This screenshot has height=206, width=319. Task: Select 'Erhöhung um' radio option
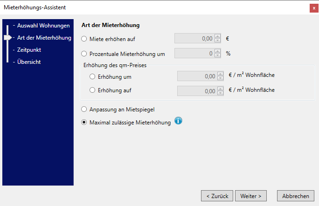click(92, 76)
